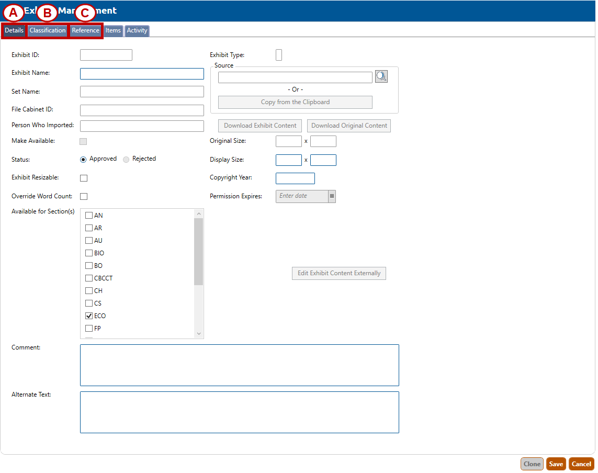This screenshot has width=598, height=473.
Task: Select the Approved status radio button
Action: tap(83, 159)
